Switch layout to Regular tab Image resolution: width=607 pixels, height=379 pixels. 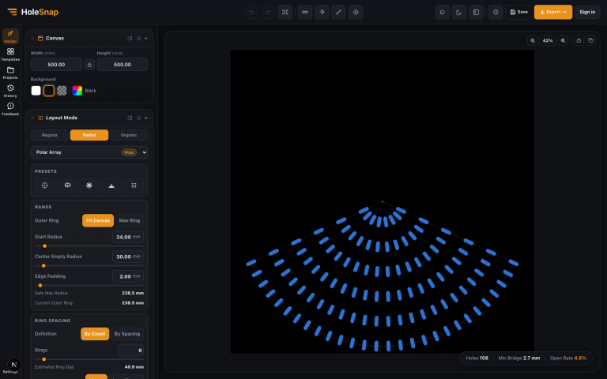point(50,135)
